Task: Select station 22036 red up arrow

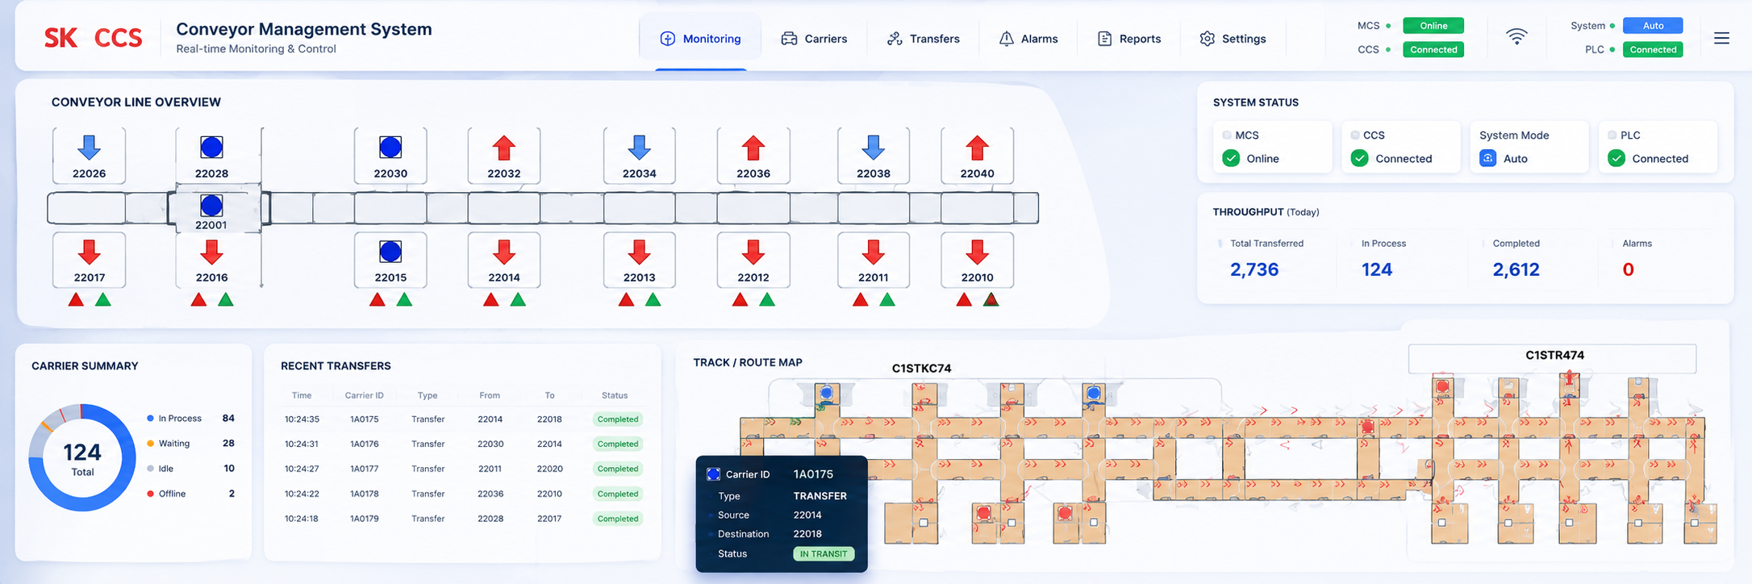Action: [753, 148]
